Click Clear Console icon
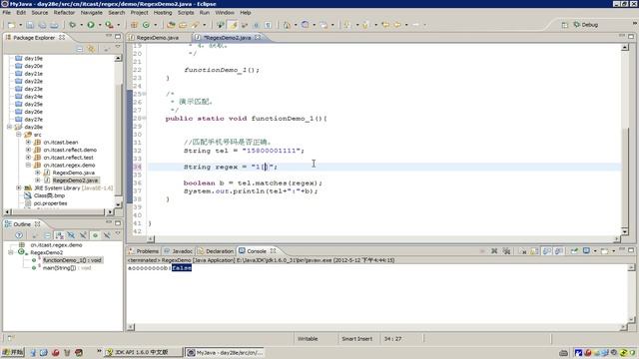 point(523,251)
